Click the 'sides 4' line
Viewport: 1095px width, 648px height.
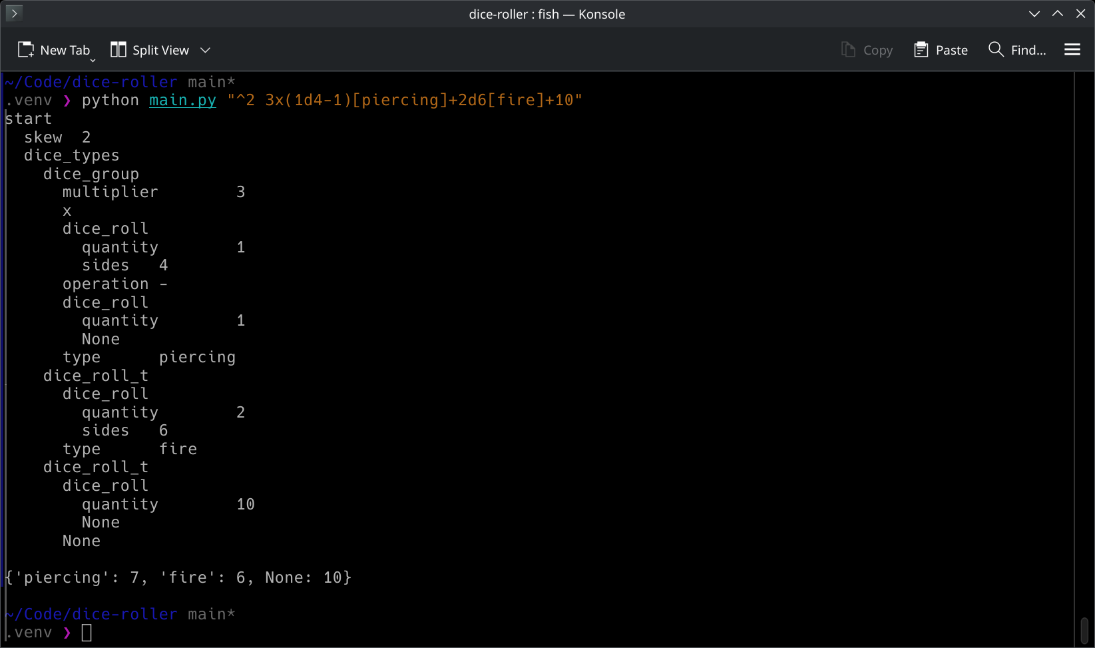point(125,266)
